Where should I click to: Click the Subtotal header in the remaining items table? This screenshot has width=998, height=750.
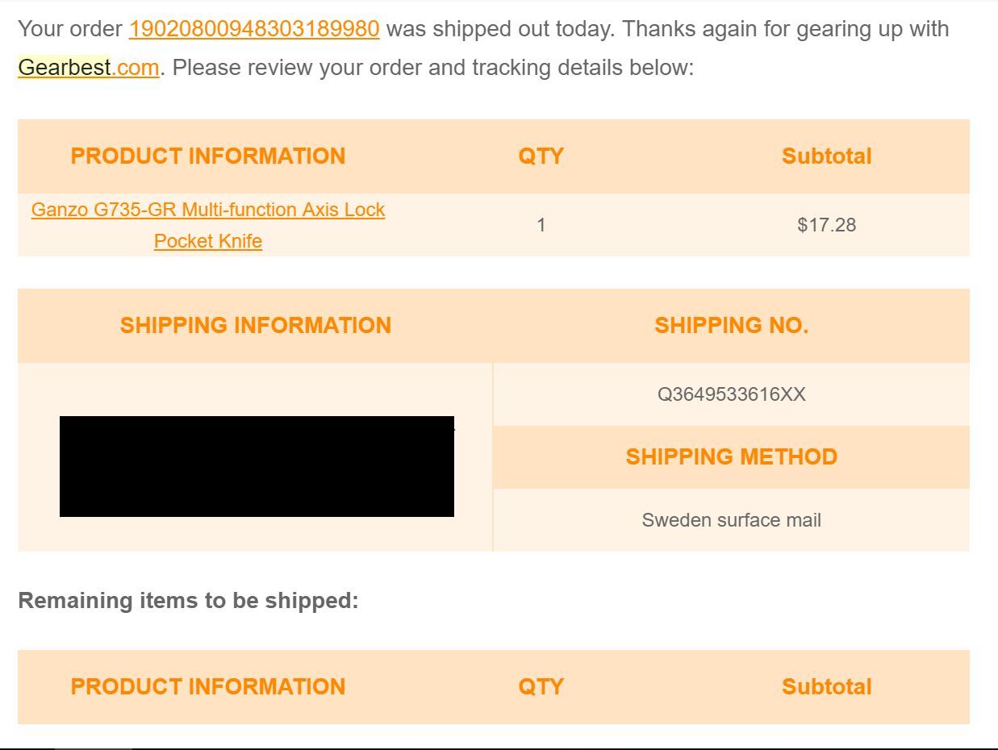coord(826,686)
